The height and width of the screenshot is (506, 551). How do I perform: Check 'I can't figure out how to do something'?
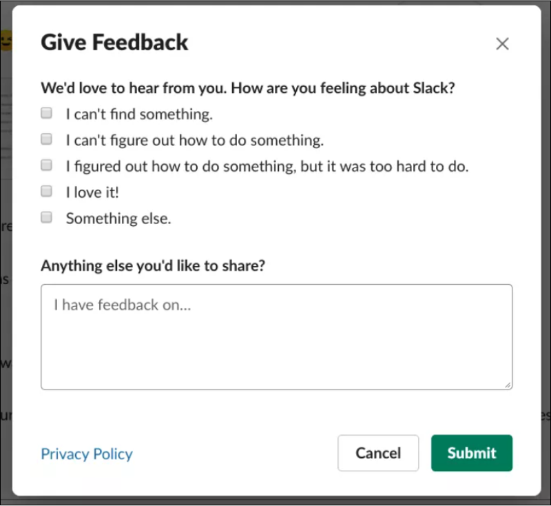[x=46, y=139]
